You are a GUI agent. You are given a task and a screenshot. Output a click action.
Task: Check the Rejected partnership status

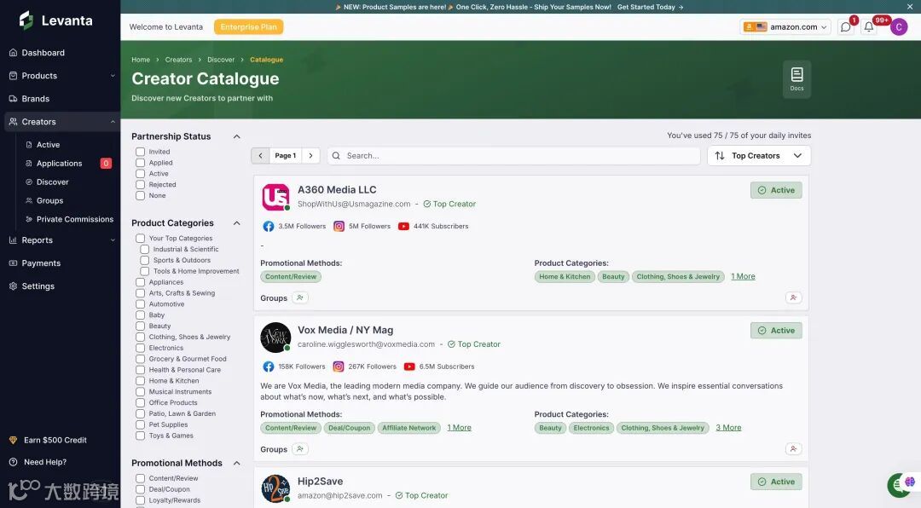point(141,184)
